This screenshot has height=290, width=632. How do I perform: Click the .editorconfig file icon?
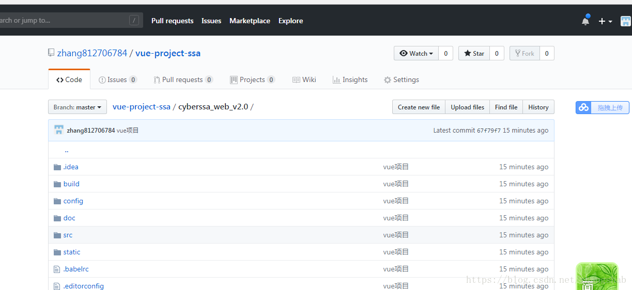(x=57, y=286)
